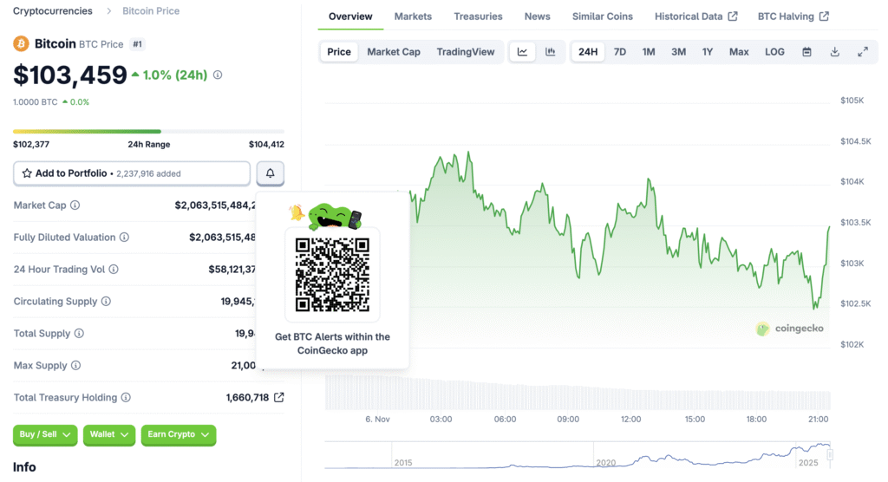Image resolution: width=888 pixels, height=482 pixels.
Task: Click the price alert bell icon
Action: click(270, 173)
